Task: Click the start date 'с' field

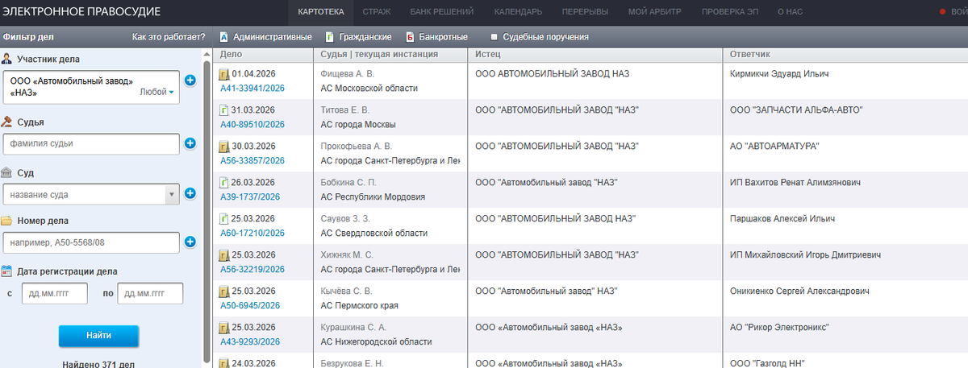Action: [54, 294]
